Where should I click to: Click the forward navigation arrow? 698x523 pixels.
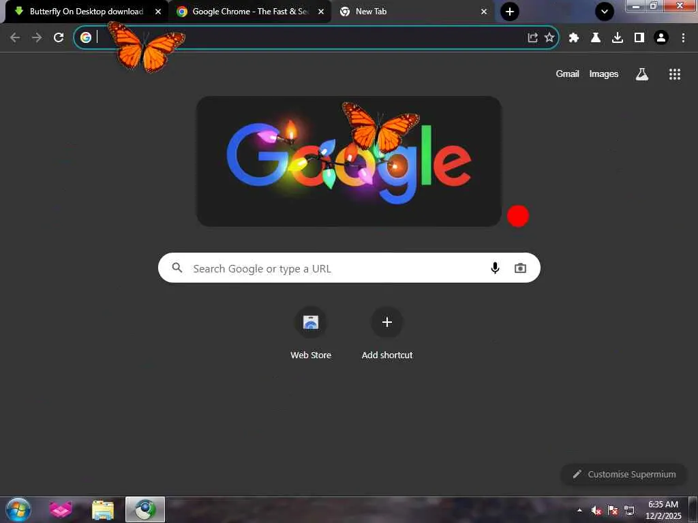click(x=37, y=38)
